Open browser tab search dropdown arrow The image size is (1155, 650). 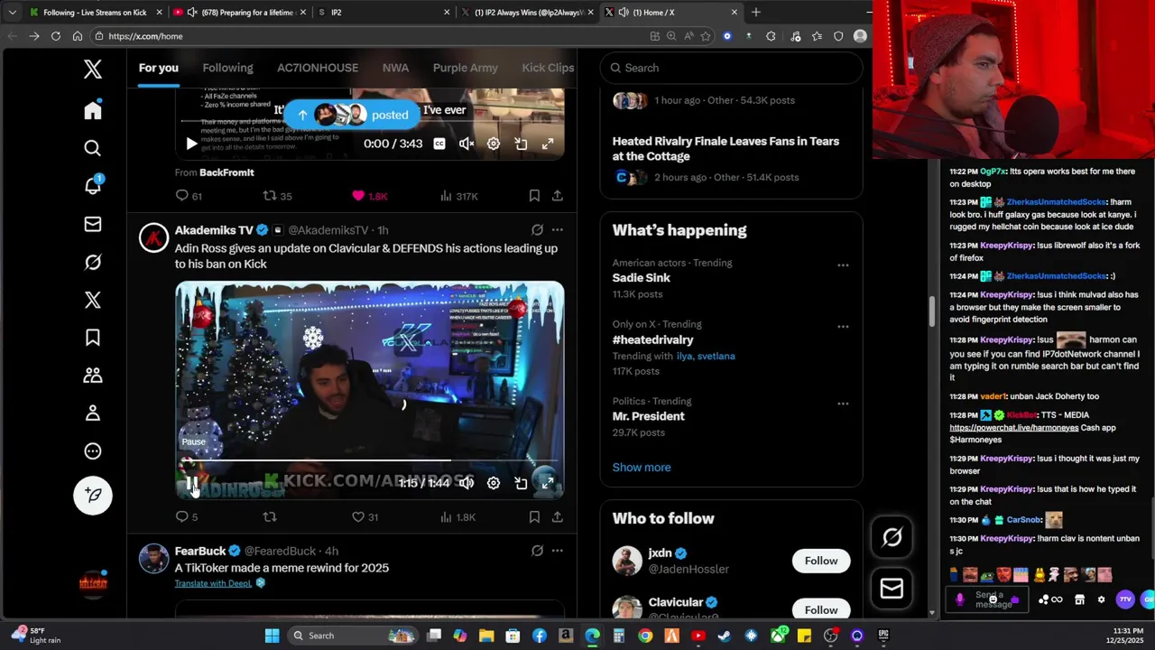point(12,13)
